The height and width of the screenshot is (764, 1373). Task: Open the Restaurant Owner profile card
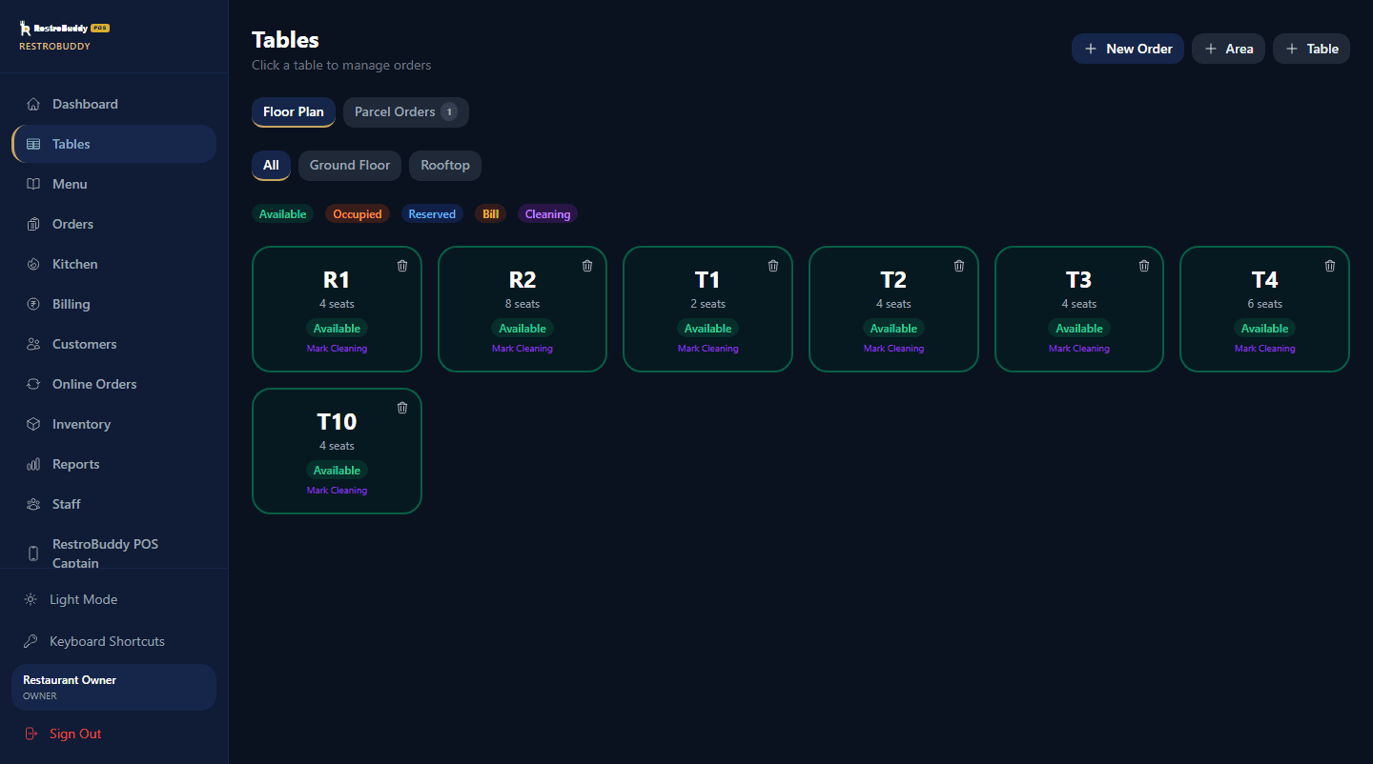[x=113, y=687]
